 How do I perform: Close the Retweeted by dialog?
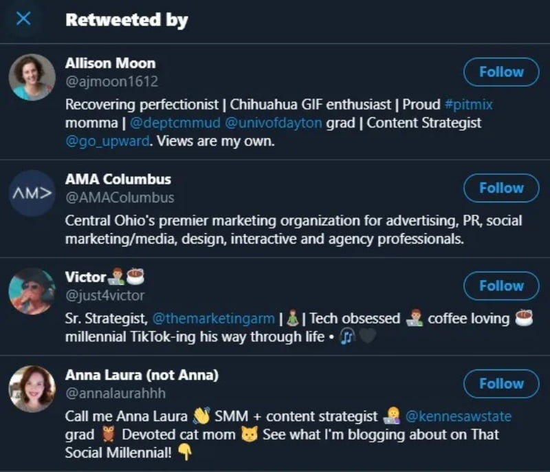[x=23, y=19]
